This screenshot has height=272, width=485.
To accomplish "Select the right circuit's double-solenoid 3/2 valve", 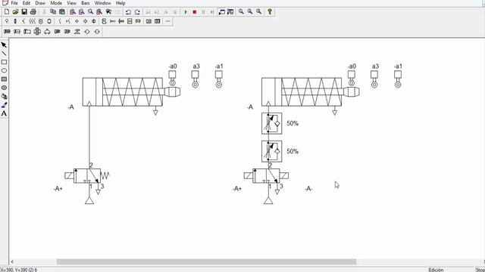I will point(266,176).
